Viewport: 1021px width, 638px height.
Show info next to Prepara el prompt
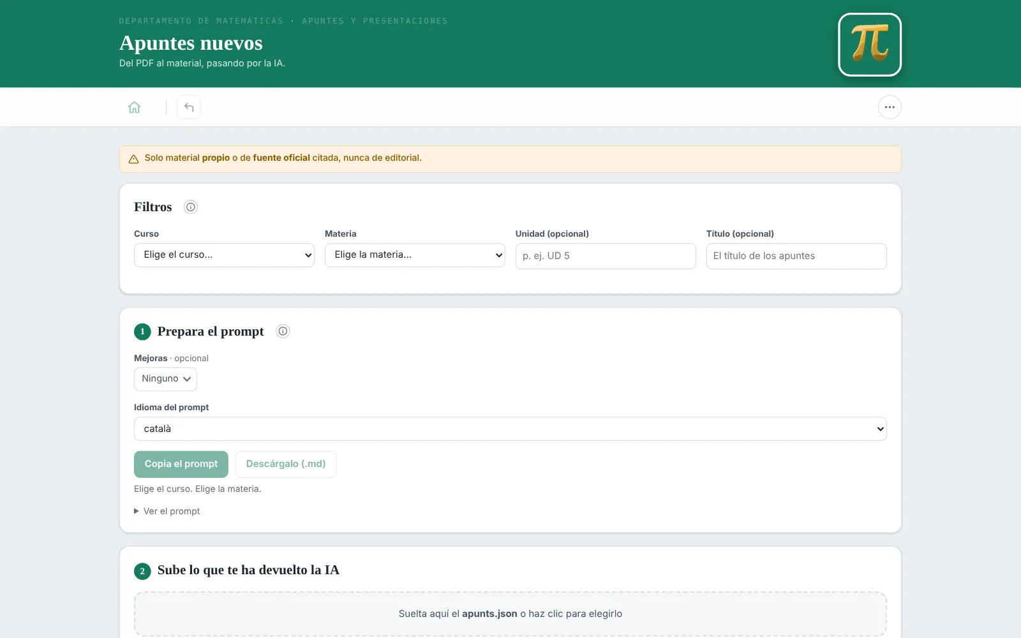click(x=283, y=331)
